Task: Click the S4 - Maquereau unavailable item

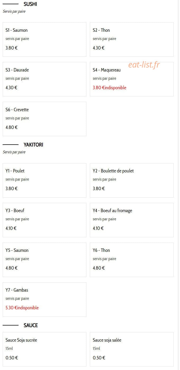Action: [x=132, y=79]
